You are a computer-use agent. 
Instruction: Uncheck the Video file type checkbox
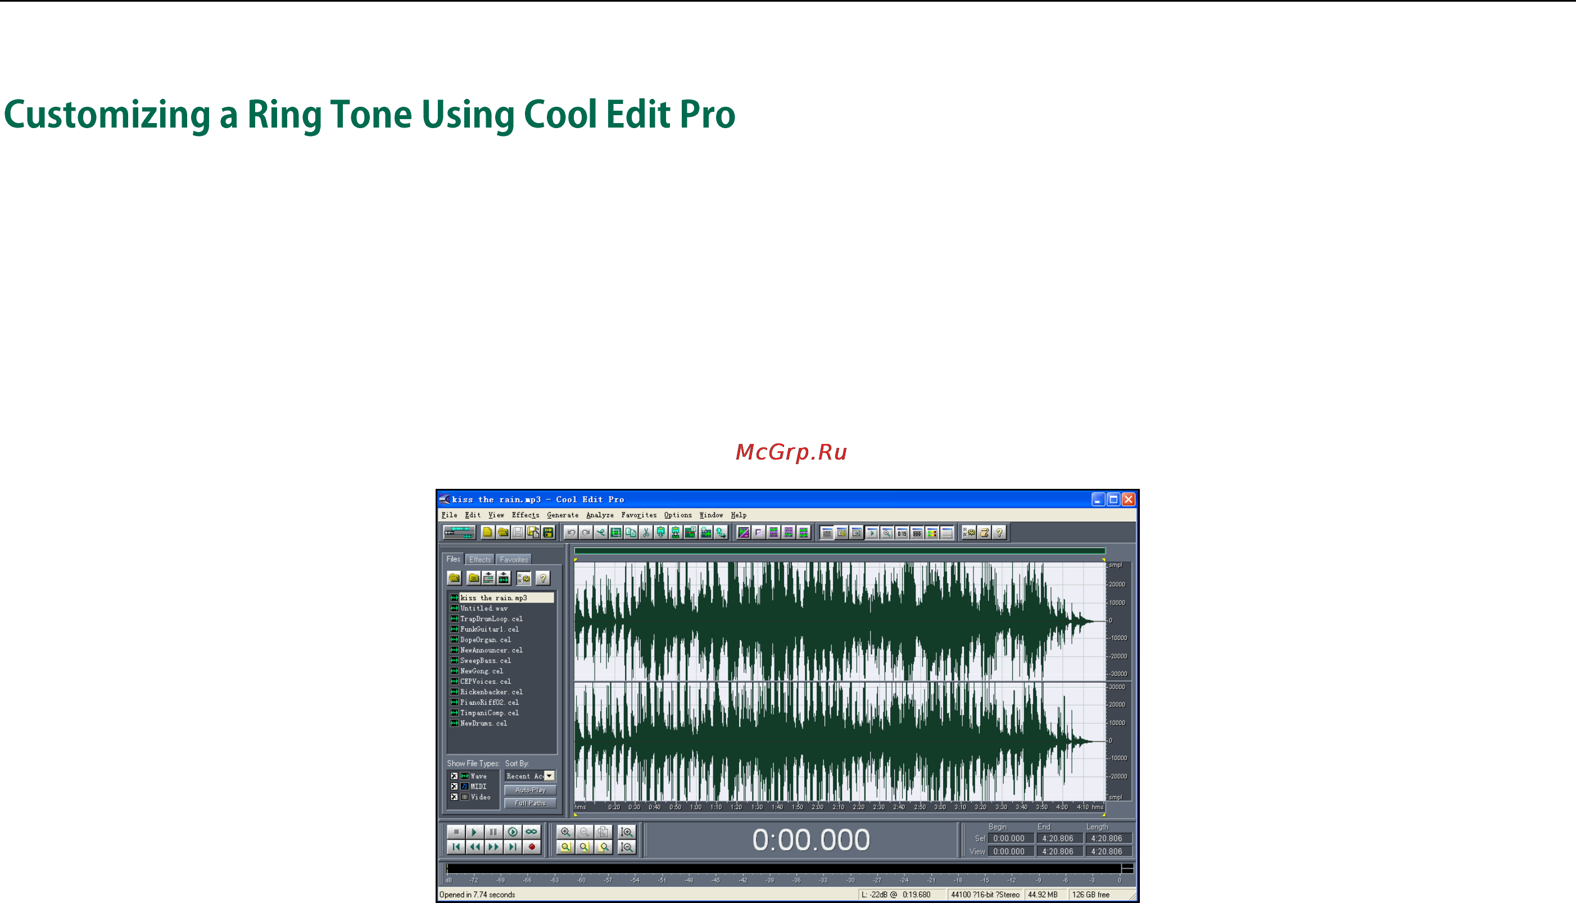pyautogui.click(x=454, y=797)
